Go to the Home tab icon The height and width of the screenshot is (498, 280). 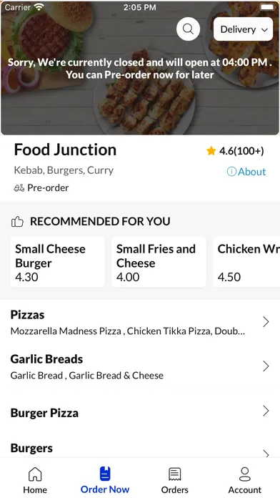click(35, 474)
